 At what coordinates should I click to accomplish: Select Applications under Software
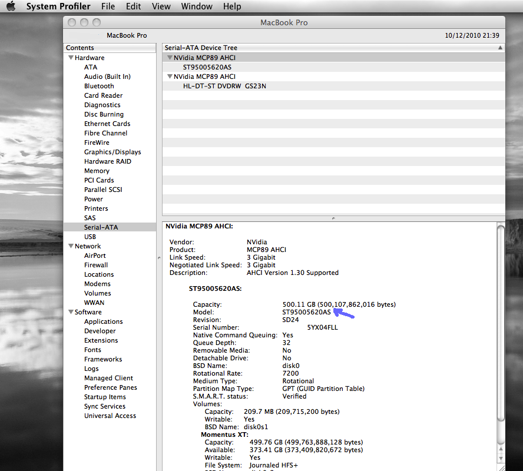click(x=104, y=321)
